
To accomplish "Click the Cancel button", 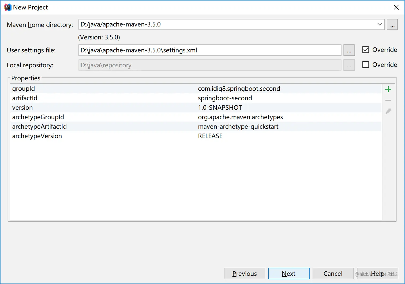I will click(333, 274).
